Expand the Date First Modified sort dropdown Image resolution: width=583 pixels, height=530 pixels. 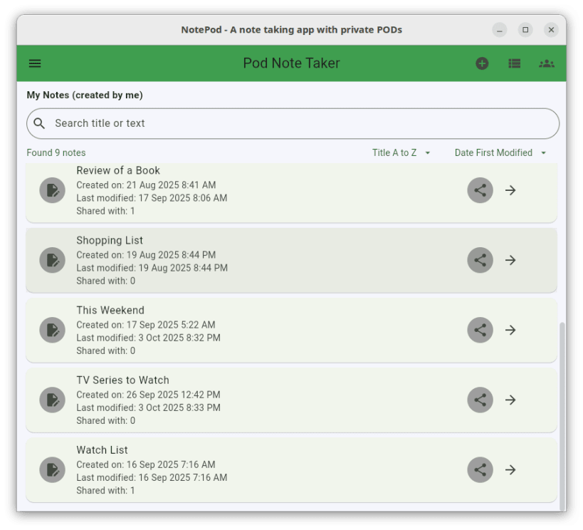[500, 152]
